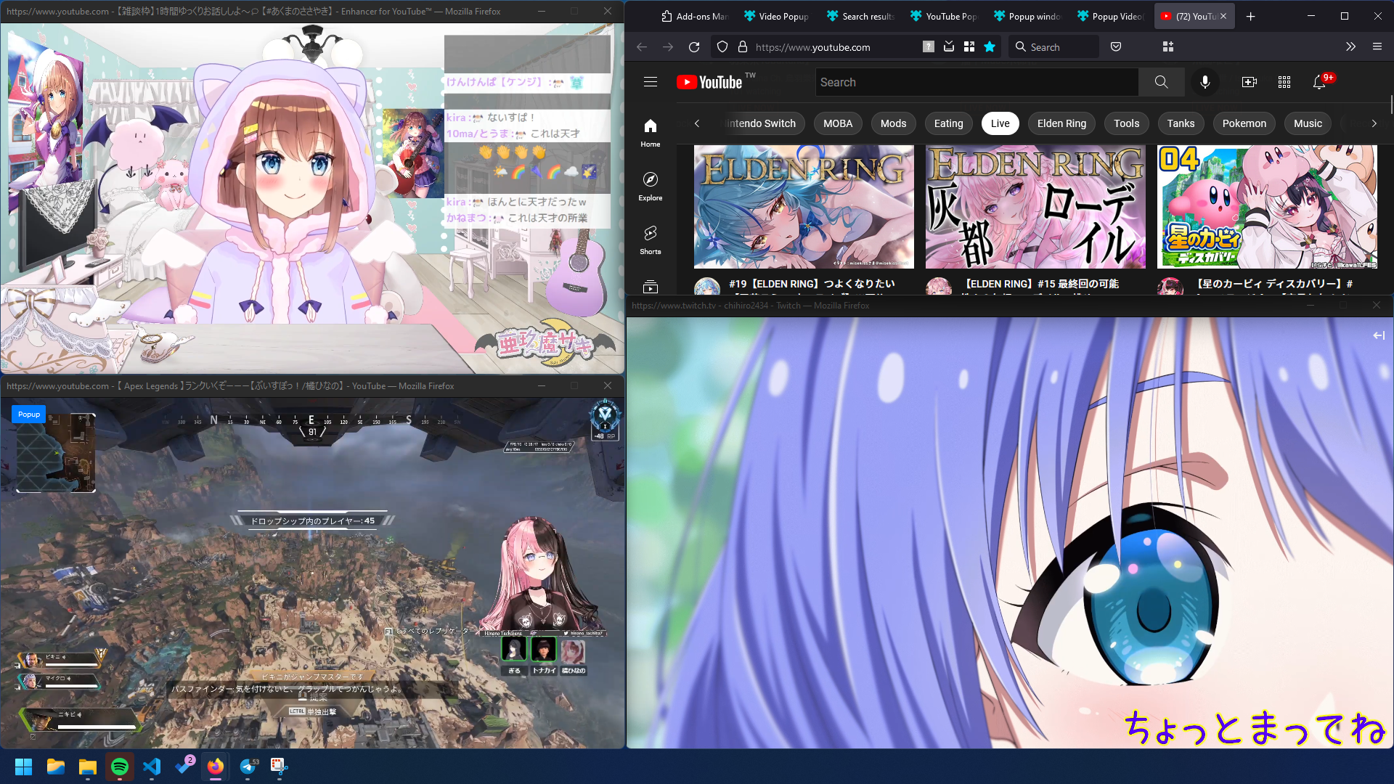The width and height of the screenshot is (1394, 784).
Task: Select the Elden Ring filter chip
Action: [x=1061, y=123]
